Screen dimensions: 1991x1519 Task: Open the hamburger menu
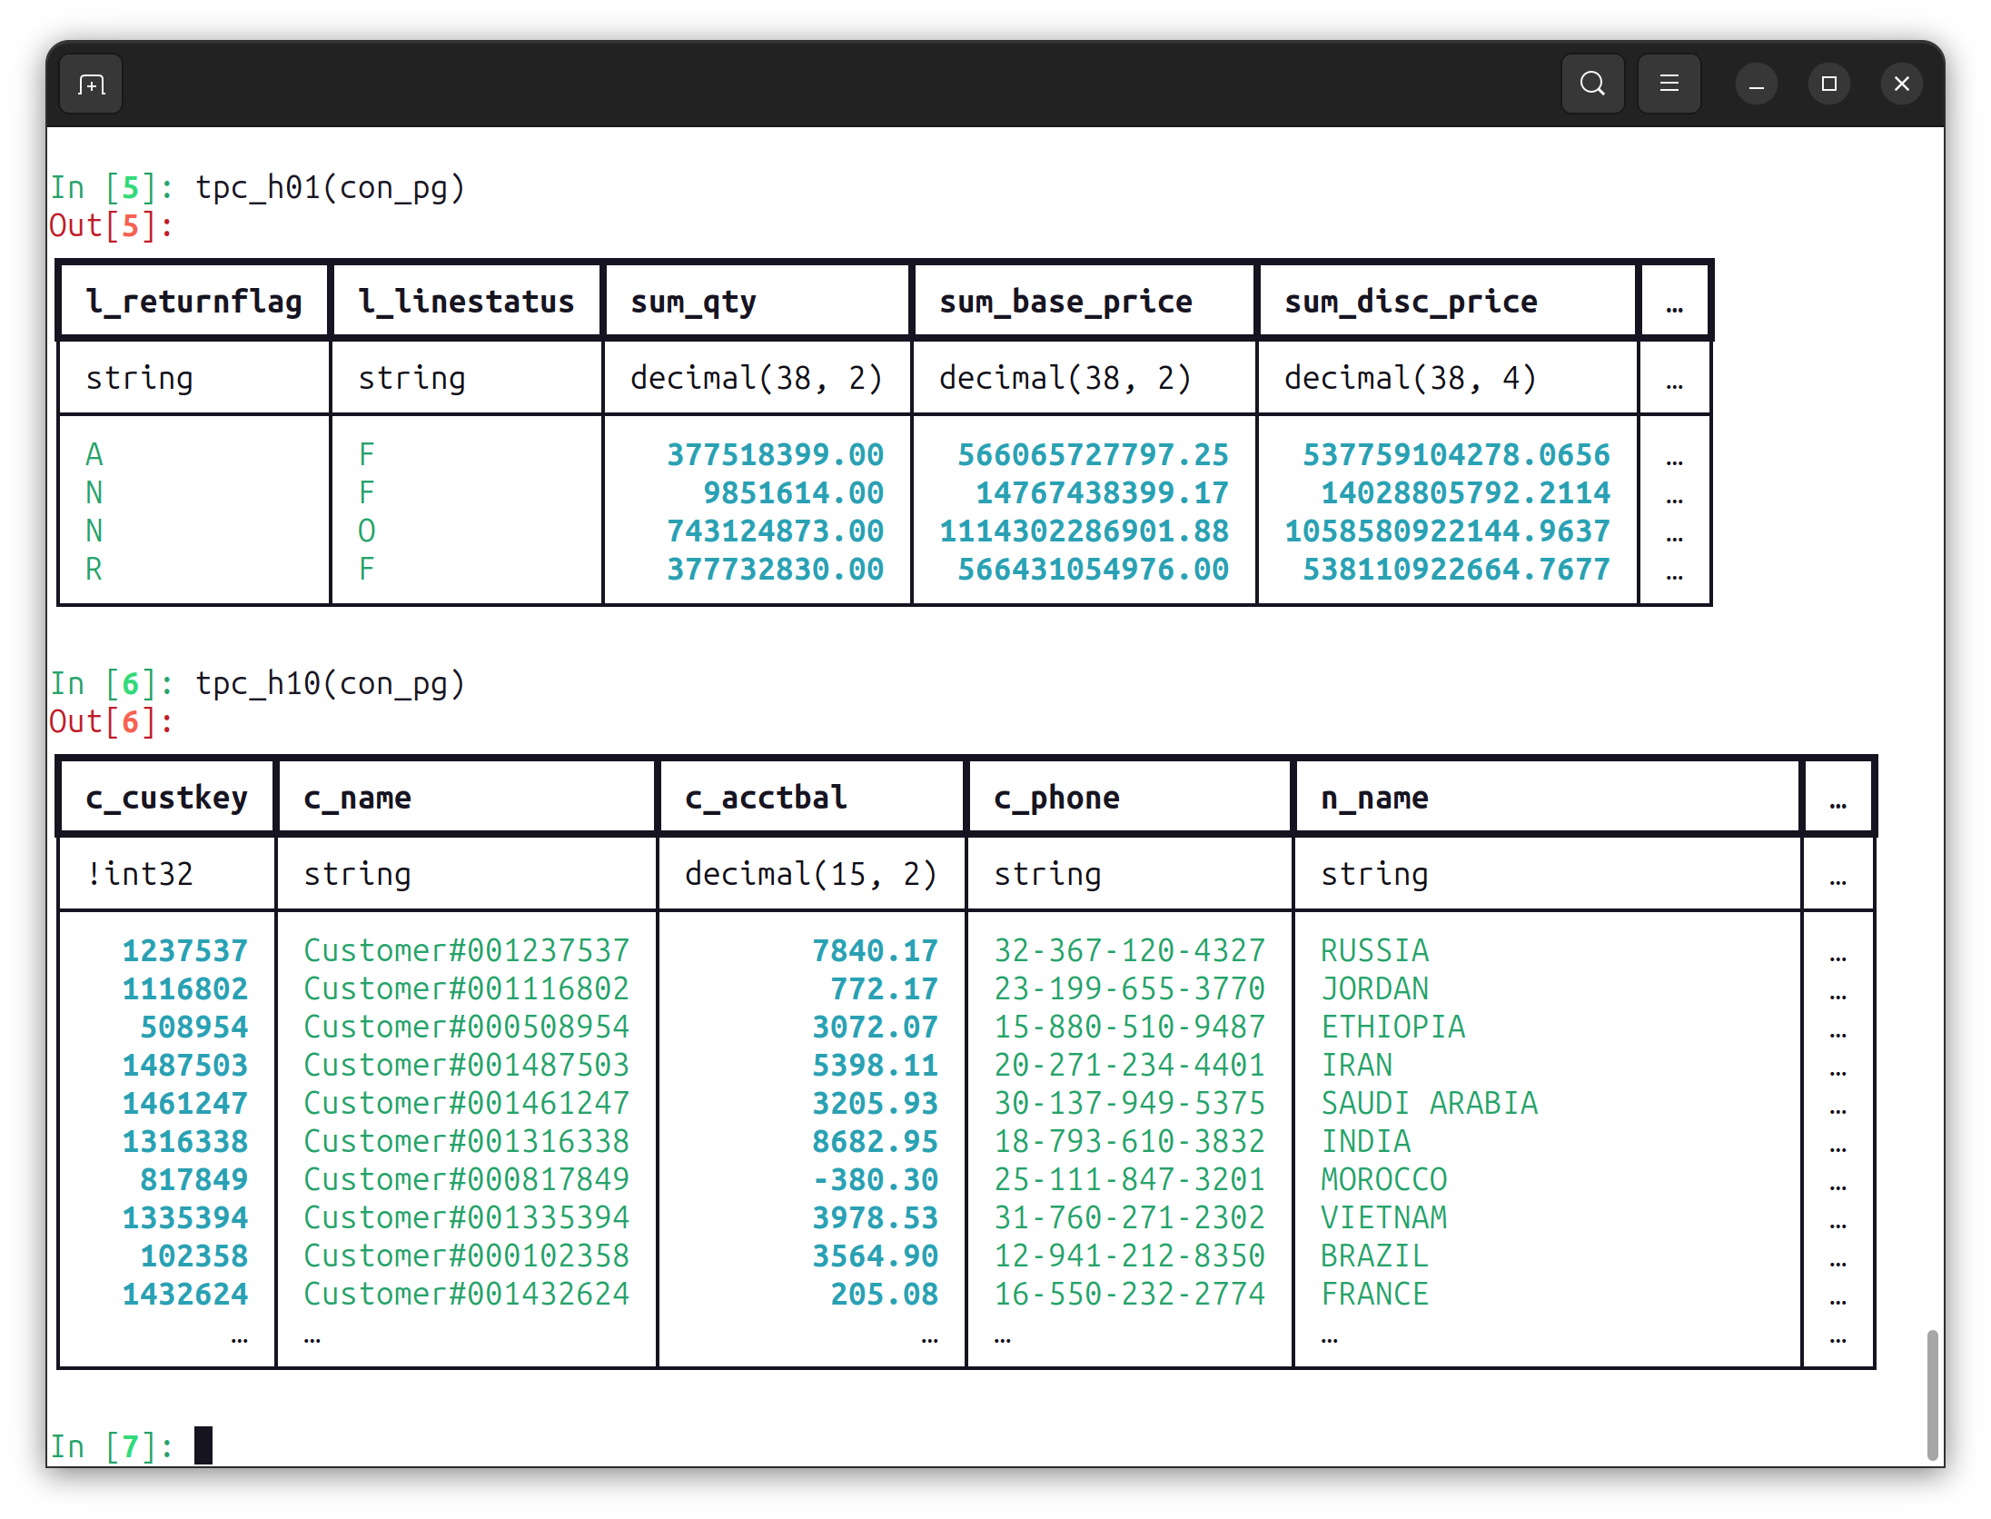pos(1669,84)
